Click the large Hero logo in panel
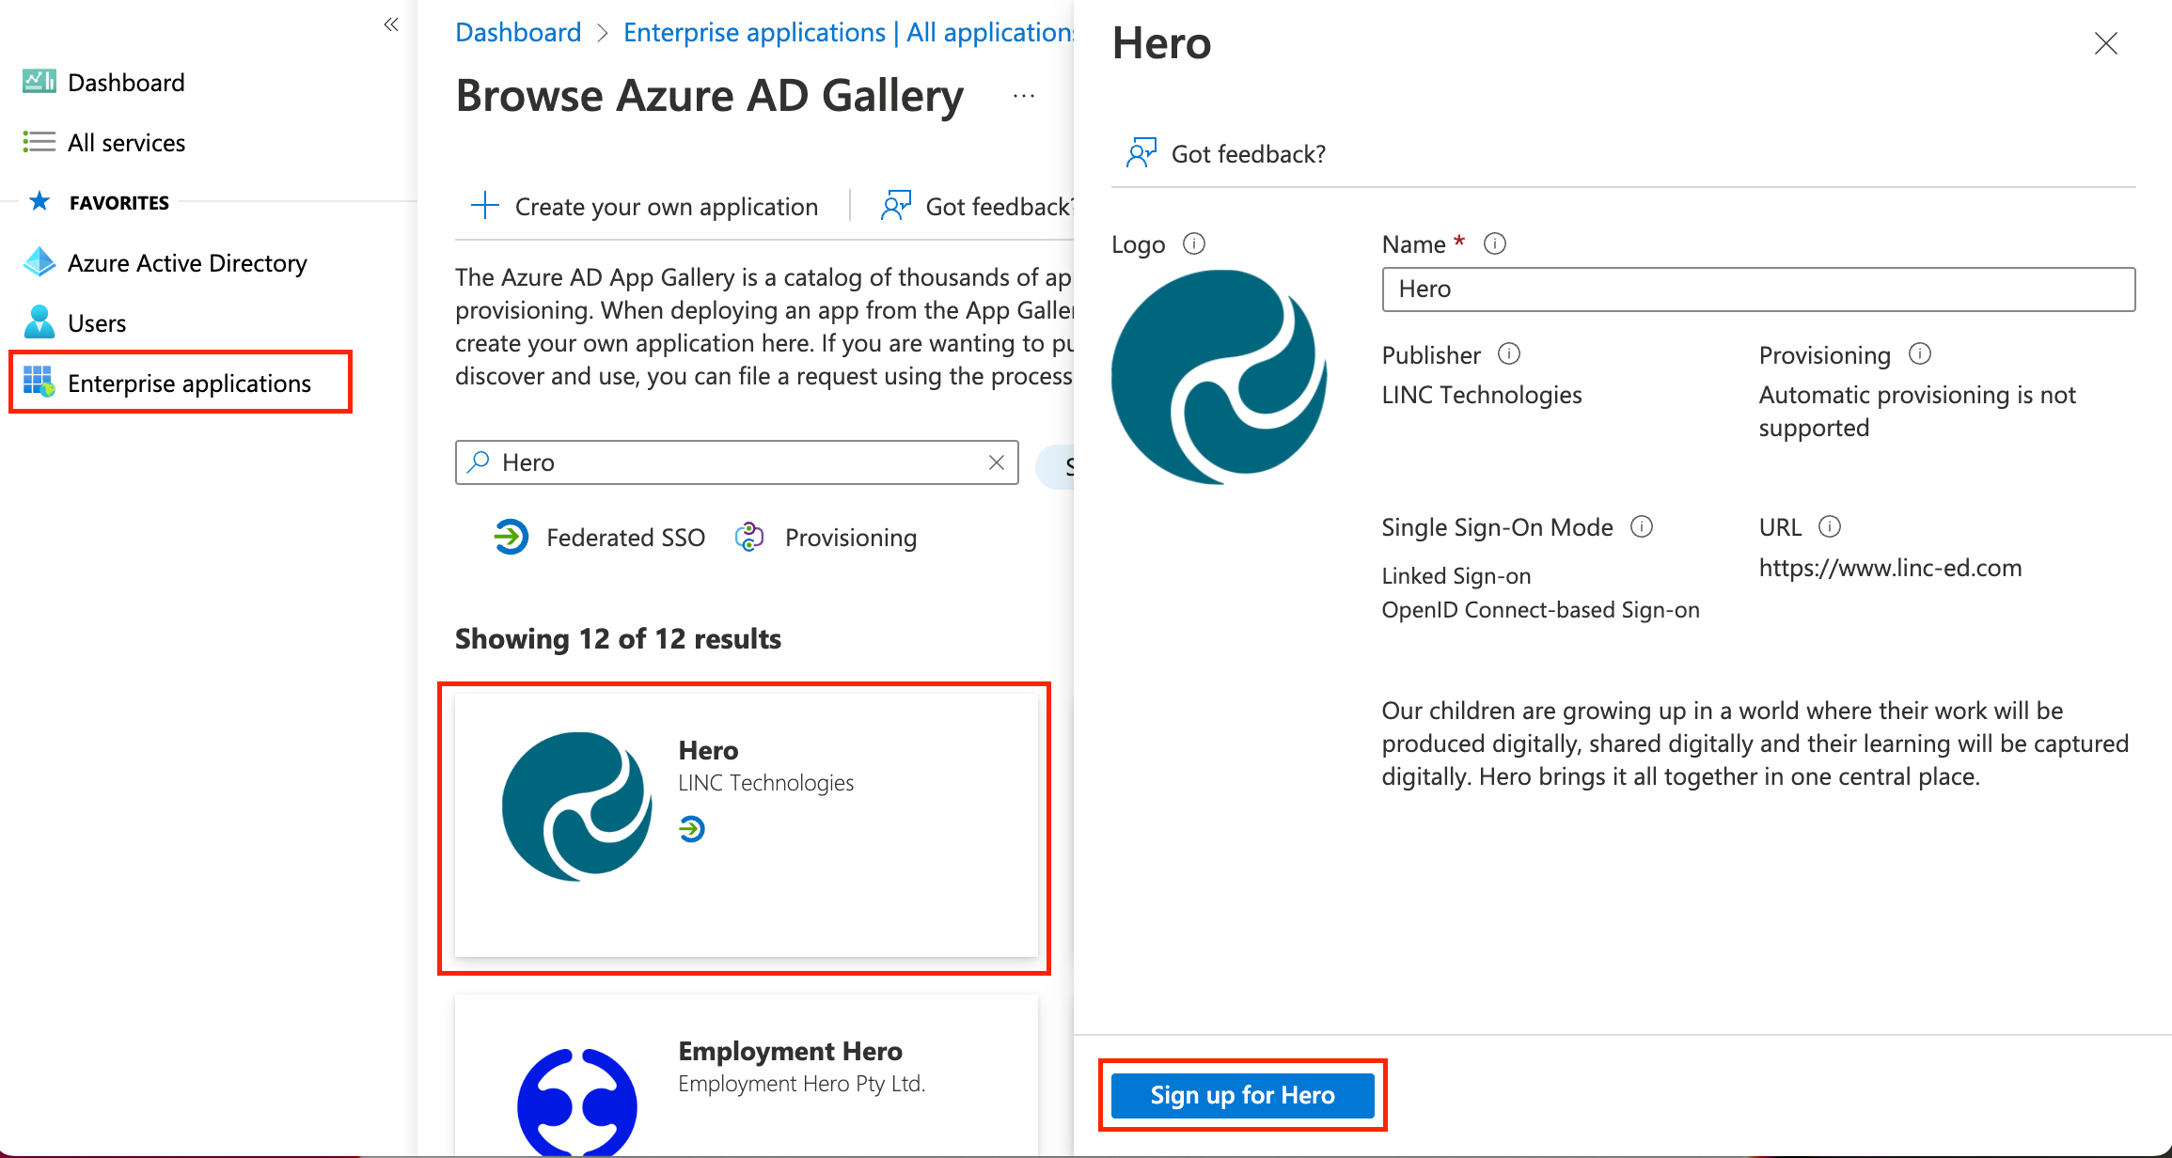Screen dimensions: 2172x1158 pos(1220,377)
